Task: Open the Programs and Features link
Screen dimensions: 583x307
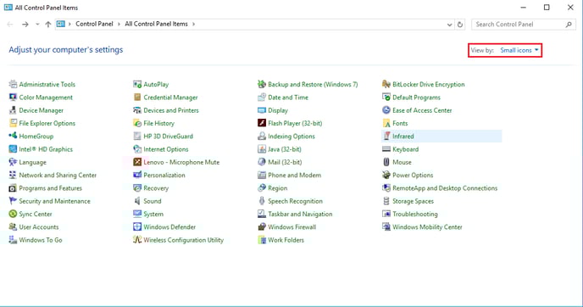Action: [51, 188]
